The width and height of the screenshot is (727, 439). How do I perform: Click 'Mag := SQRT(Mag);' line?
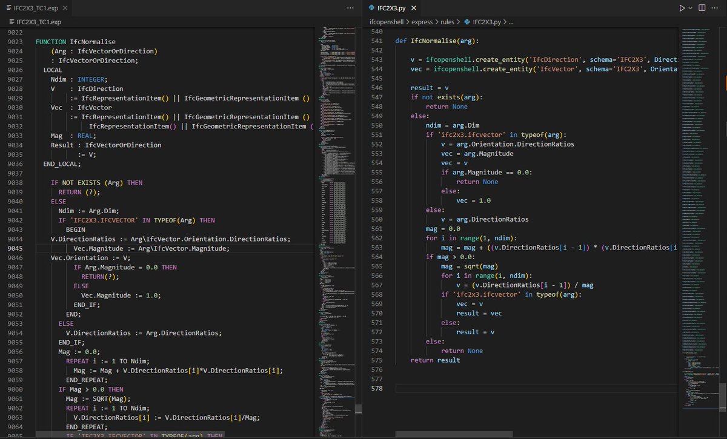(98, 398)
